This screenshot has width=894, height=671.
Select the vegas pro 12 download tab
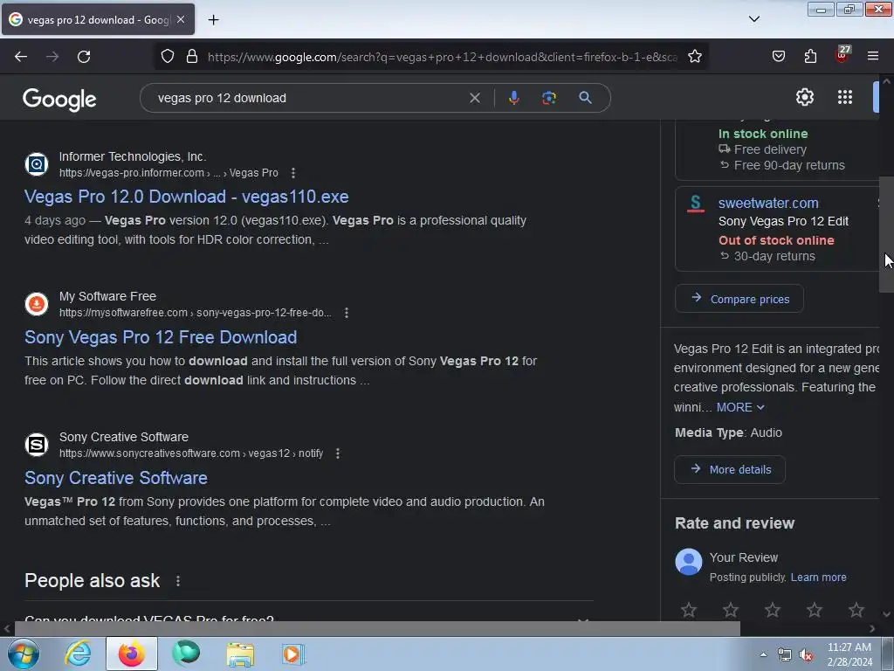tap(98, 19)
